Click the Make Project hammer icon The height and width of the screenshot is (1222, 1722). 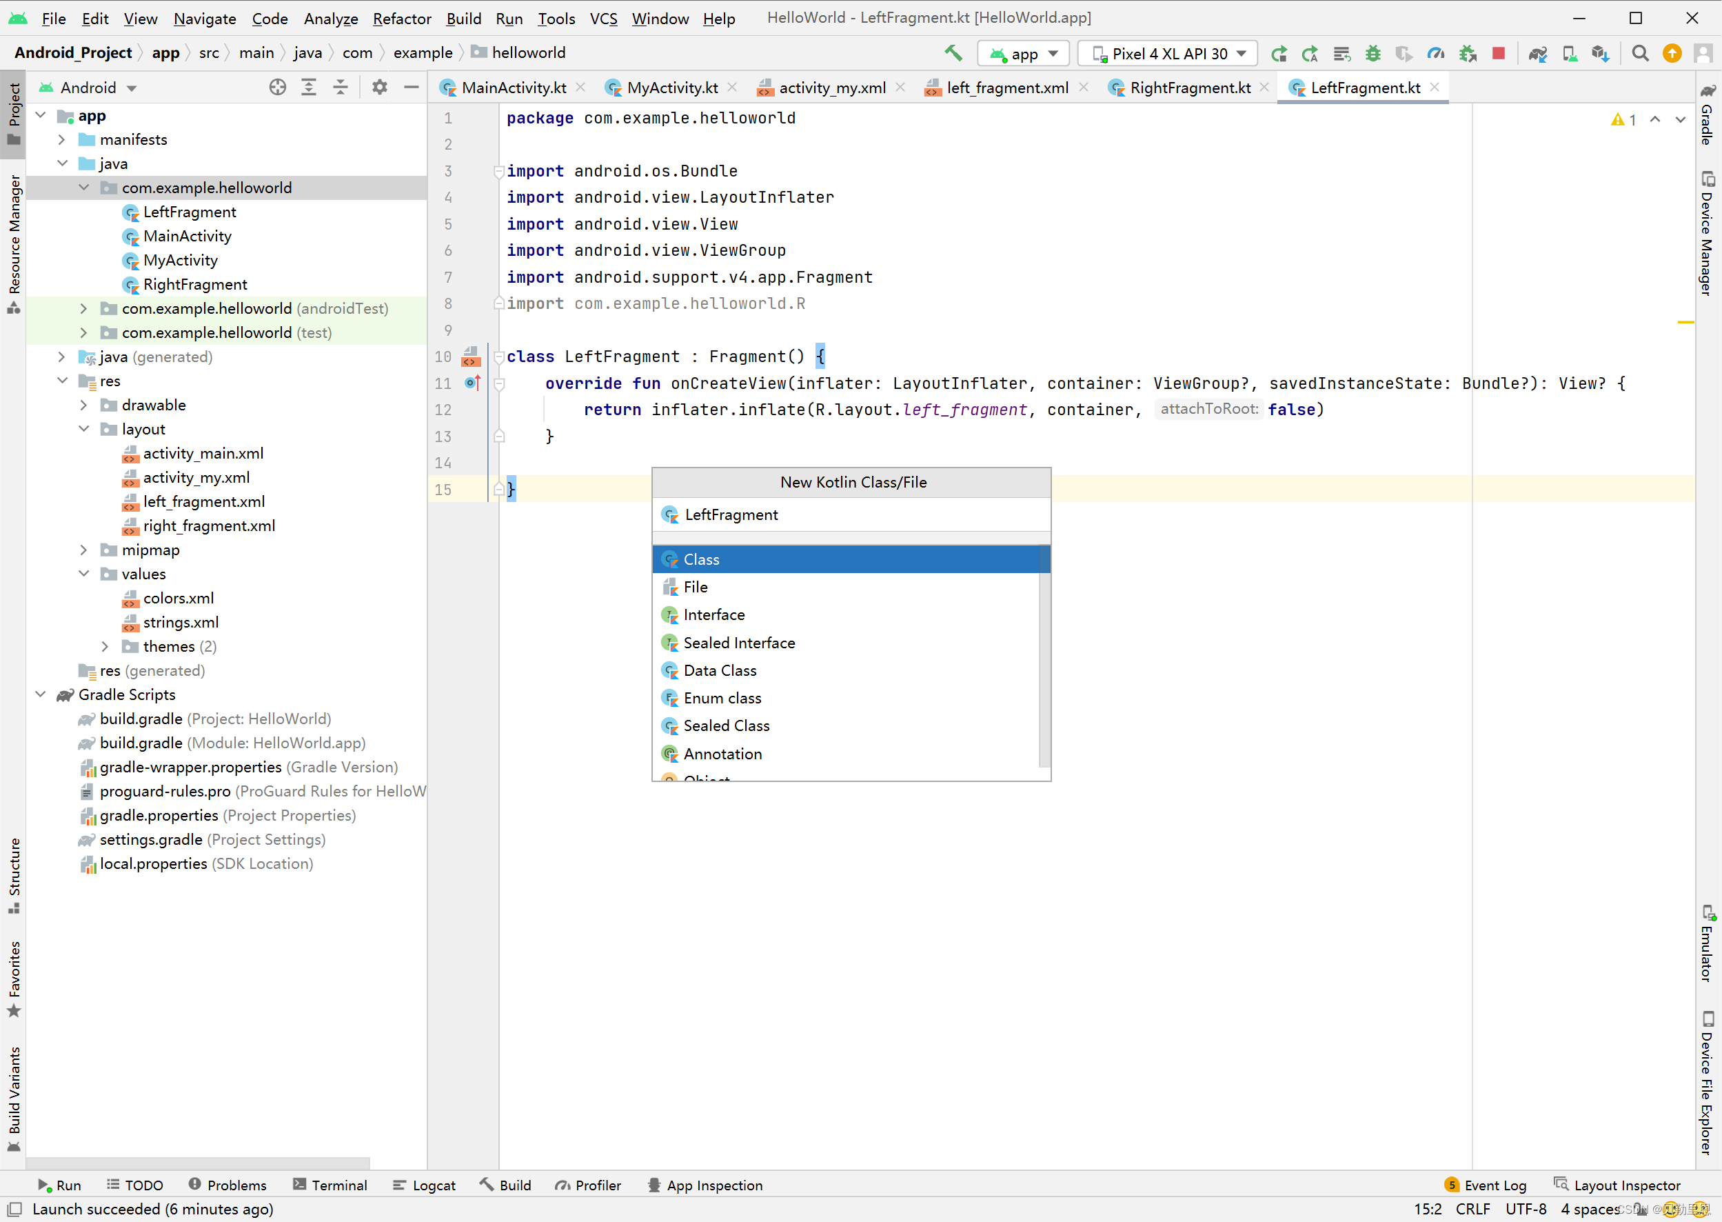point(953,52)
